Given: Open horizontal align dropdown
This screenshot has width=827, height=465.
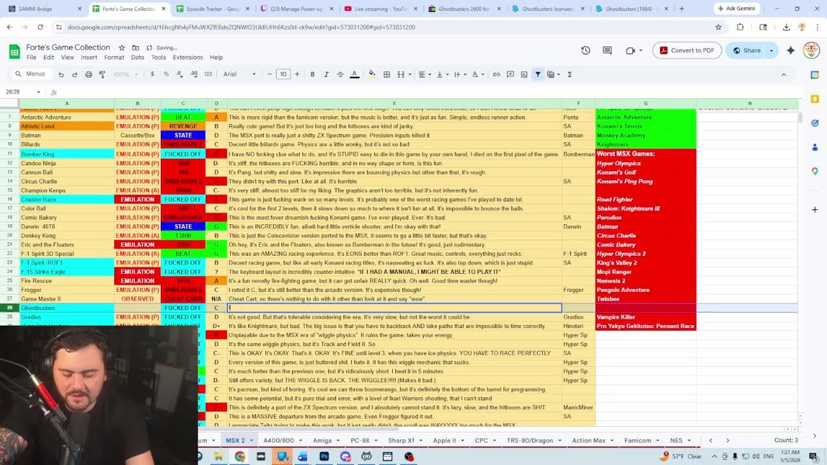Looking at the screenshot, I should pyautogui.click(x=424, y=74).
